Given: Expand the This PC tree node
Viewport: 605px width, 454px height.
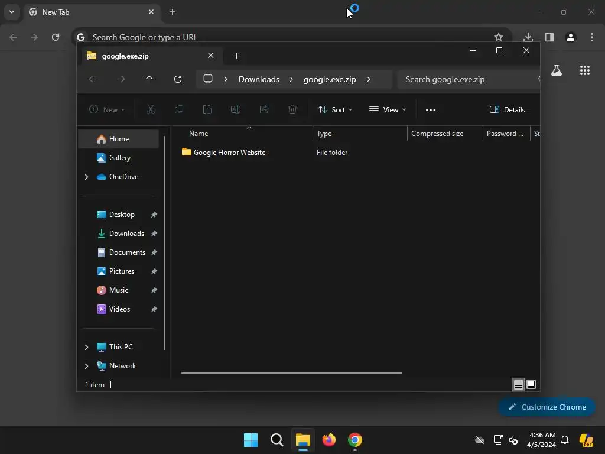Looking at the screenshot, I should click(86, 347).
